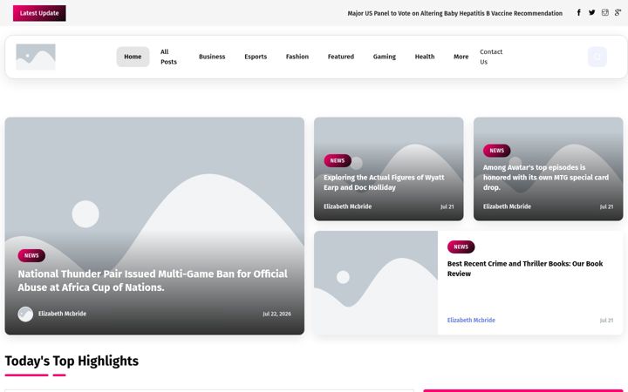Open the Fashion category menu

click(297, 57)
